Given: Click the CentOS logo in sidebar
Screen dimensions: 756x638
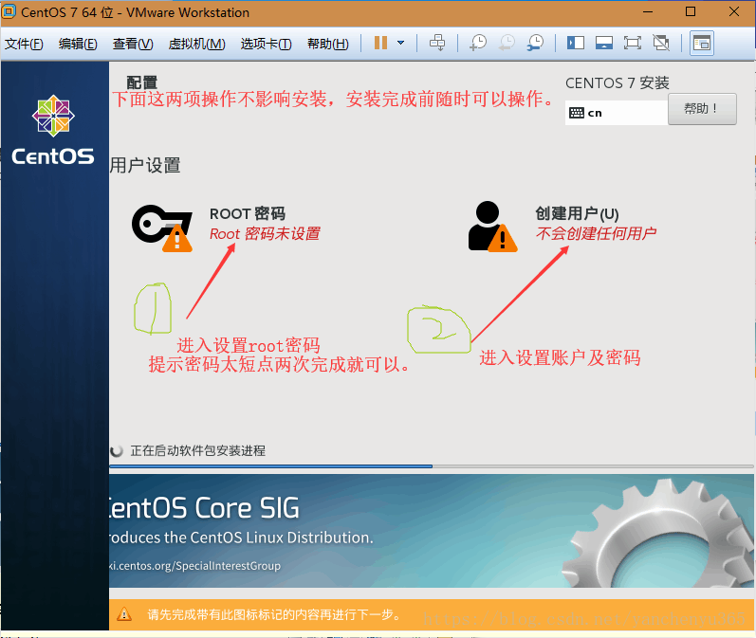Looking at the screenshot, I should pyautogui.click(x=53, y=130).
